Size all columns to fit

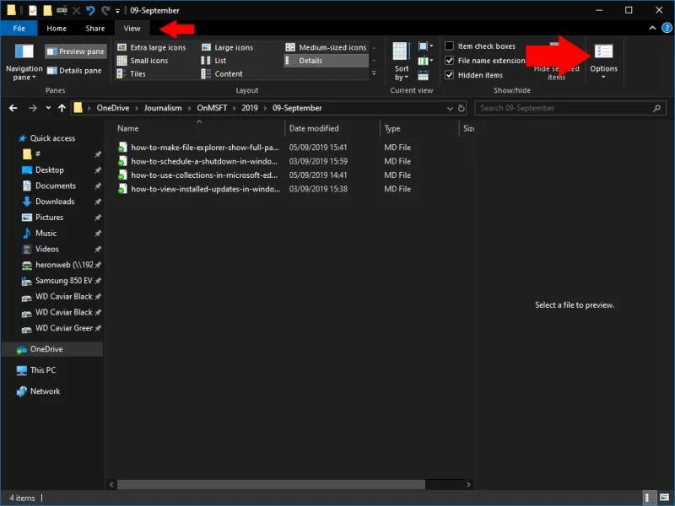pyautogui.click(x=424, y=76)
